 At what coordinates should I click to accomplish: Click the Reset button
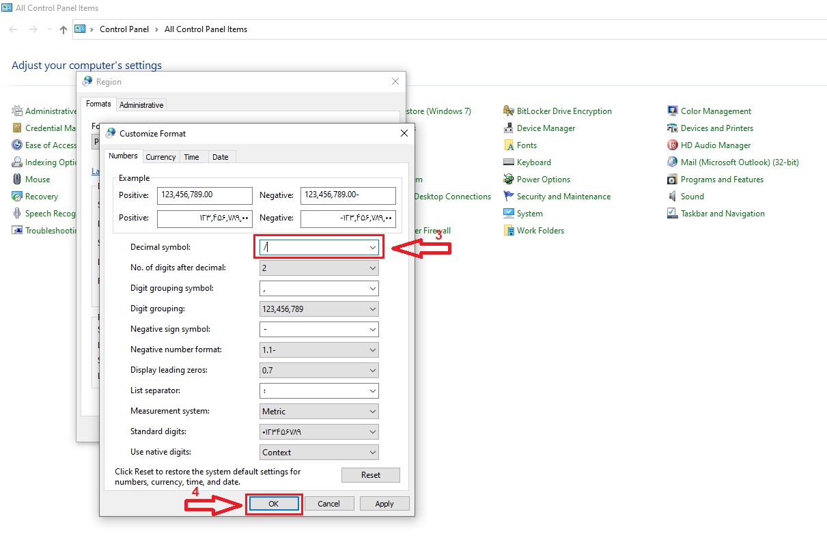point(370,475)
